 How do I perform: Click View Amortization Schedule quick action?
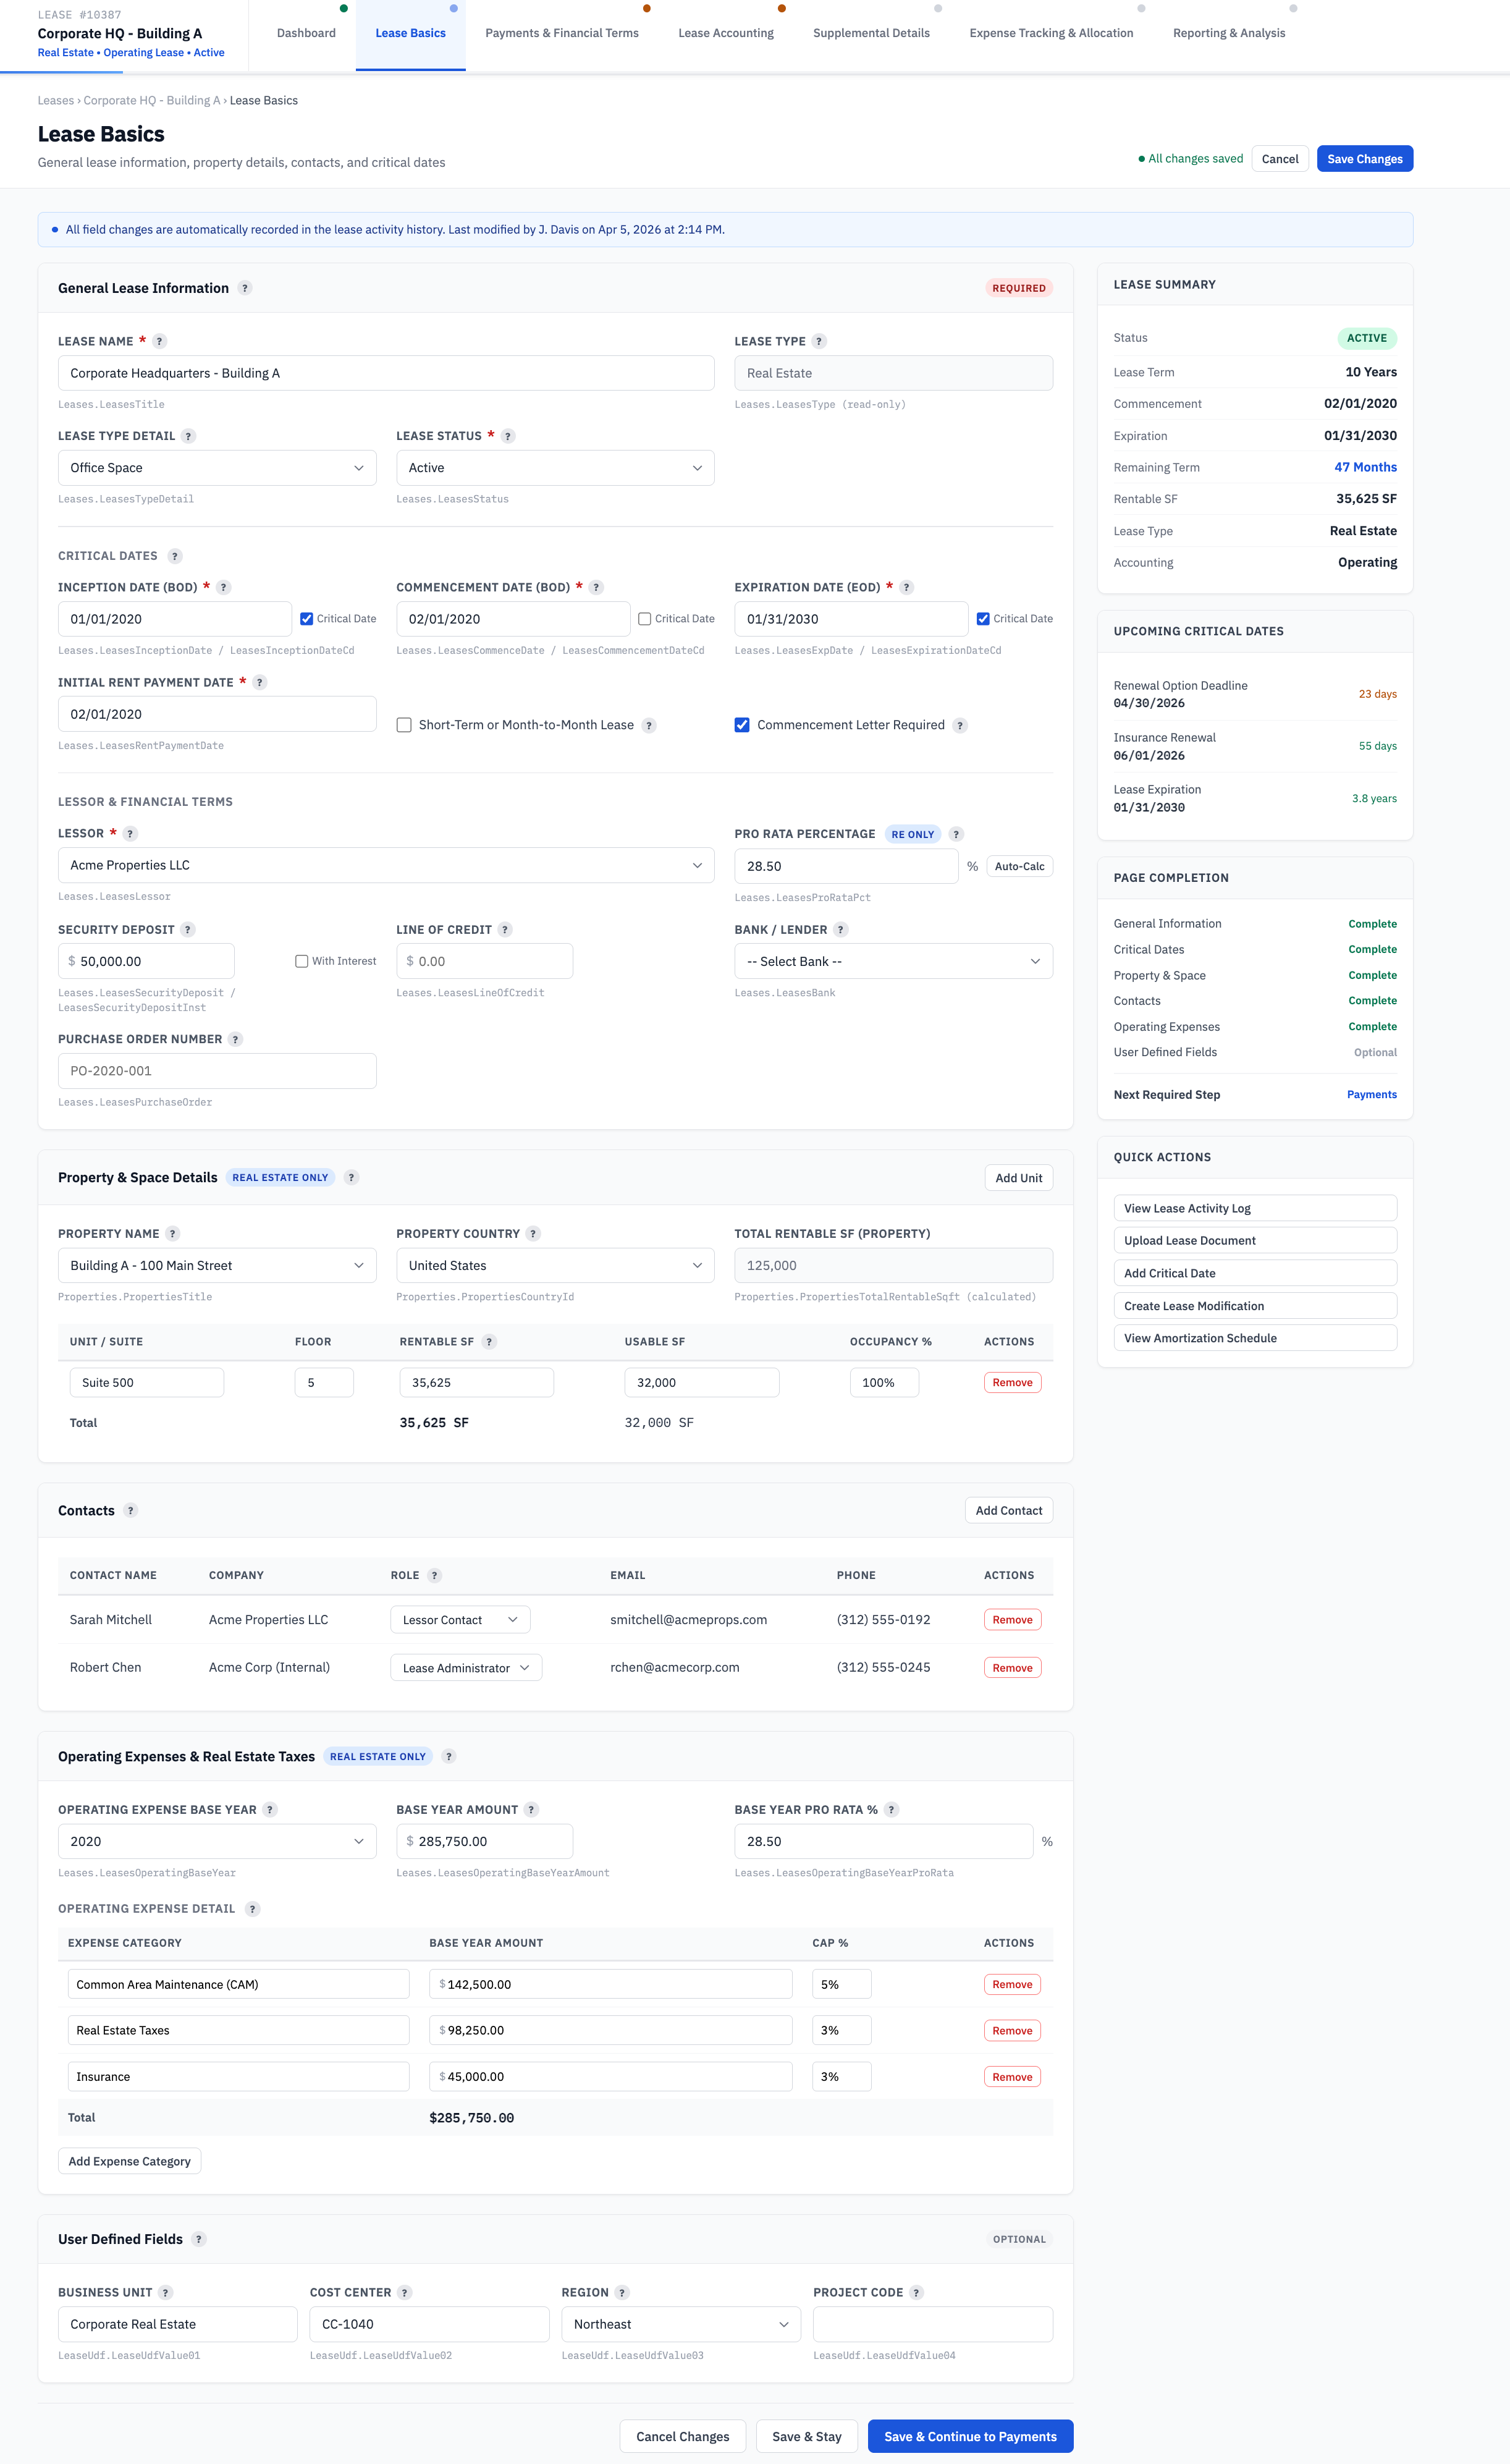click(1255, 1337)
